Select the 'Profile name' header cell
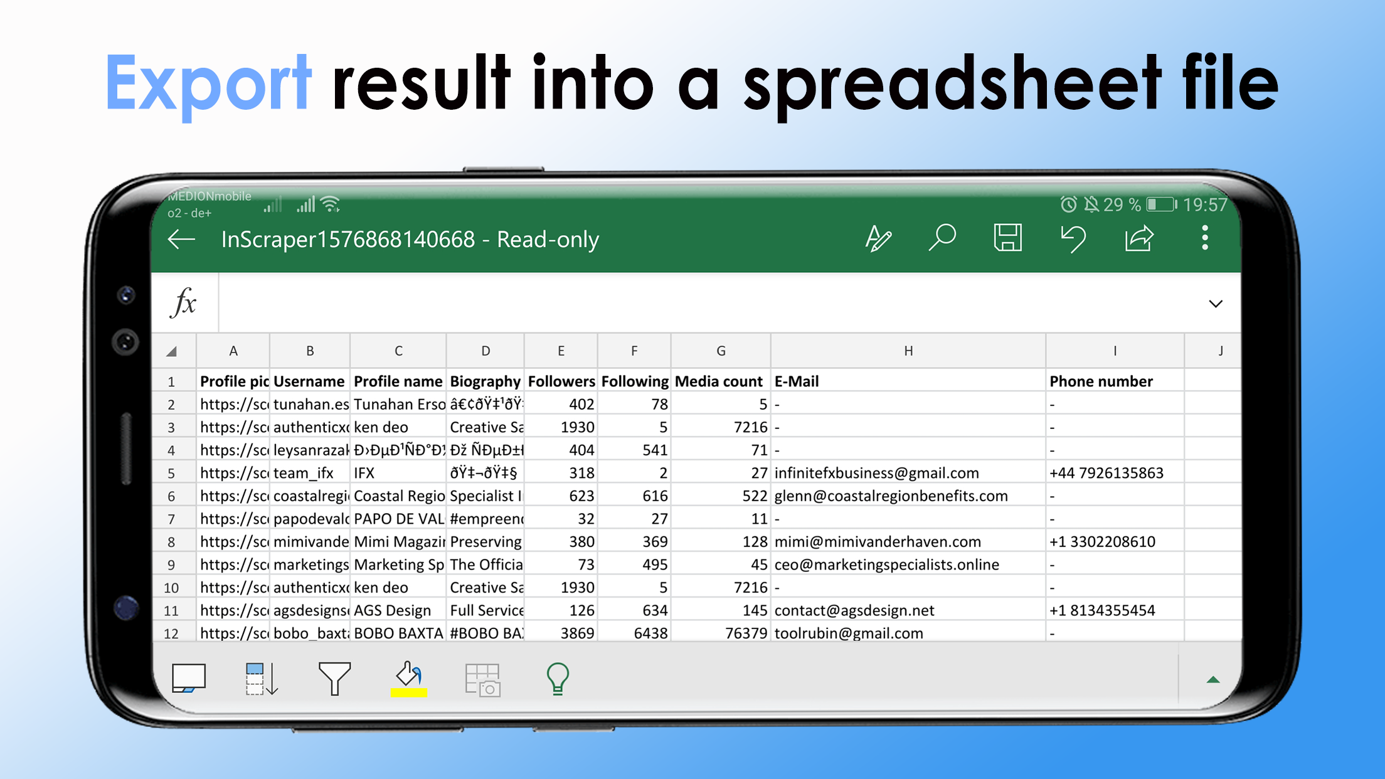This screenshot has height=779, width=1385. (398, 381)
